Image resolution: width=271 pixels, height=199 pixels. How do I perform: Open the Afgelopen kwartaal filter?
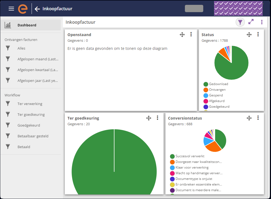[38, 70]
